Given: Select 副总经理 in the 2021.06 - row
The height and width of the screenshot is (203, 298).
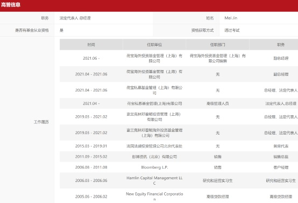Looking at the screenshot, I should point(281,58).
